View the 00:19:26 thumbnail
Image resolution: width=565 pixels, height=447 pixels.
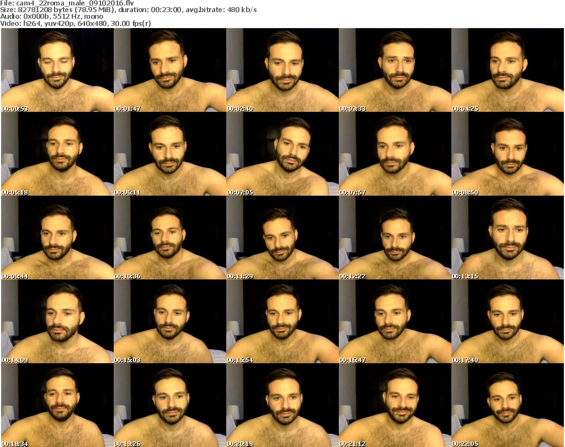tap(170, 405)
